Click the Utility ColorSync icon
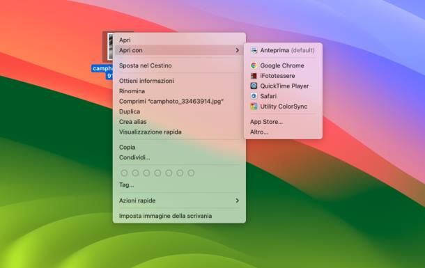This screenshot has height=268, width=425. tap(254, 107)
